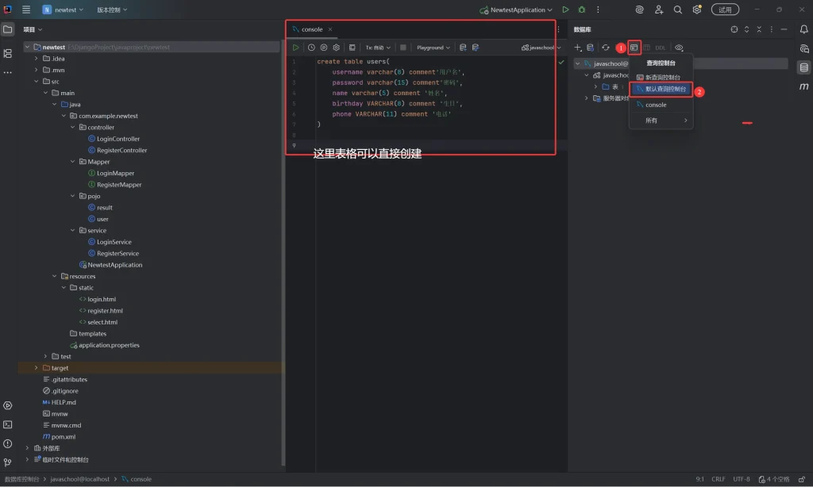Click the 试用 trial button

pyautogui.click(x=725, y=10)
